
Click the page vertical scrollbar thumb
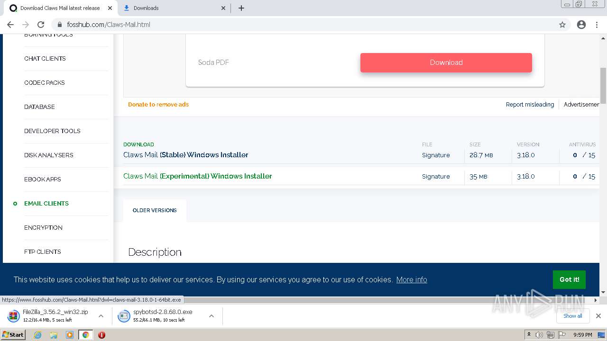click(603, 85)
